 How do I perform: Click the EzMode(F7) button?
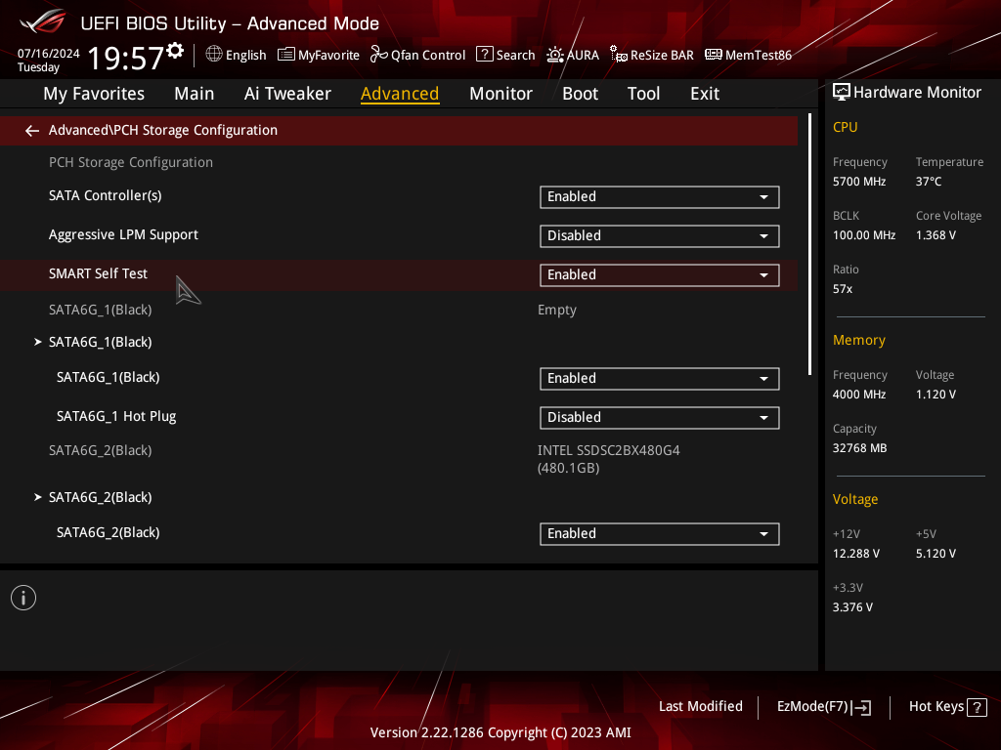(823, 707)
